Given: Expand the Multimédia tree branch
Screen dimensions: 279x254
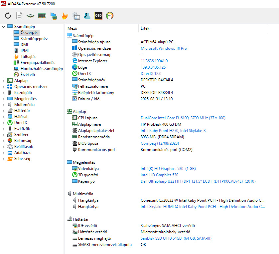Looking at the screenshot, I should (3, 105).
